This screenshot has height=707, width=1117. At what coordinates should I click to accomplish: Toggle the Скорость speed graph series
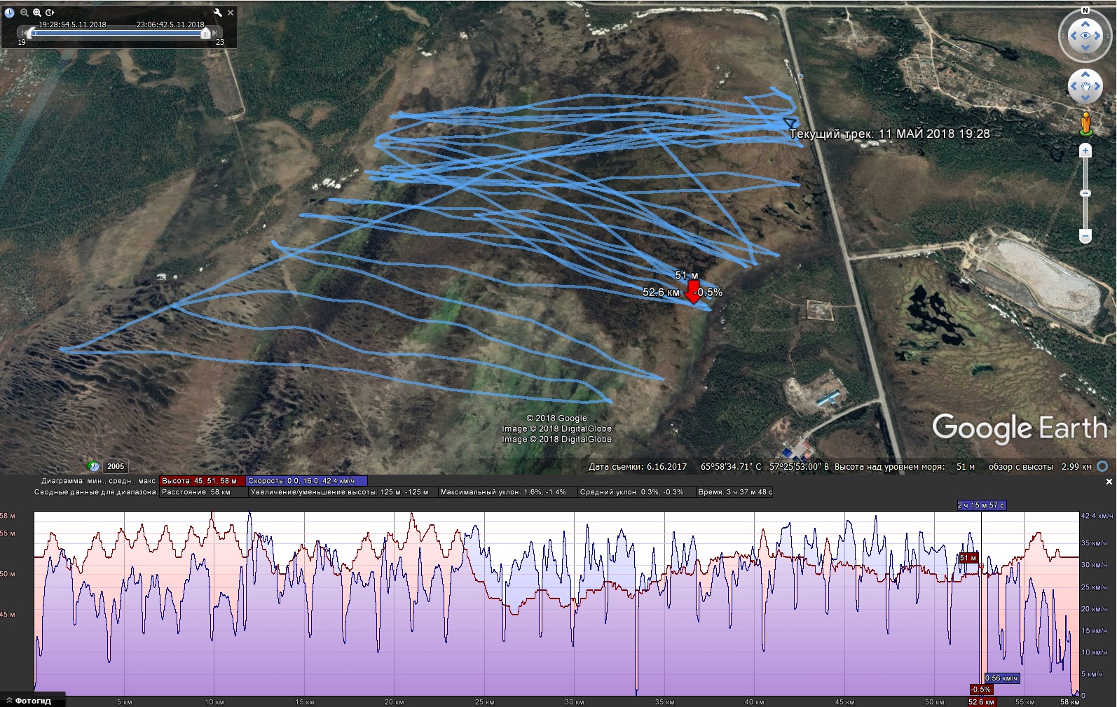click(x=306, y=481)
